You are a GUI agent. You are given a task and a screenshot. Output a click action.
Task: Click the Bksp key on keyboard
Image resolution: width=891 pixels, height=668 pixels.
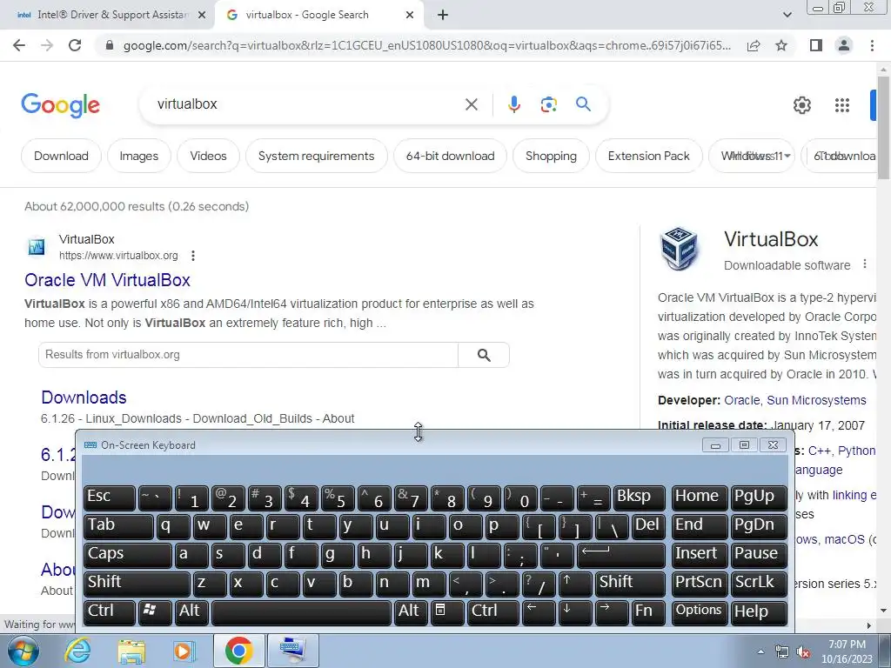(639, 498)
